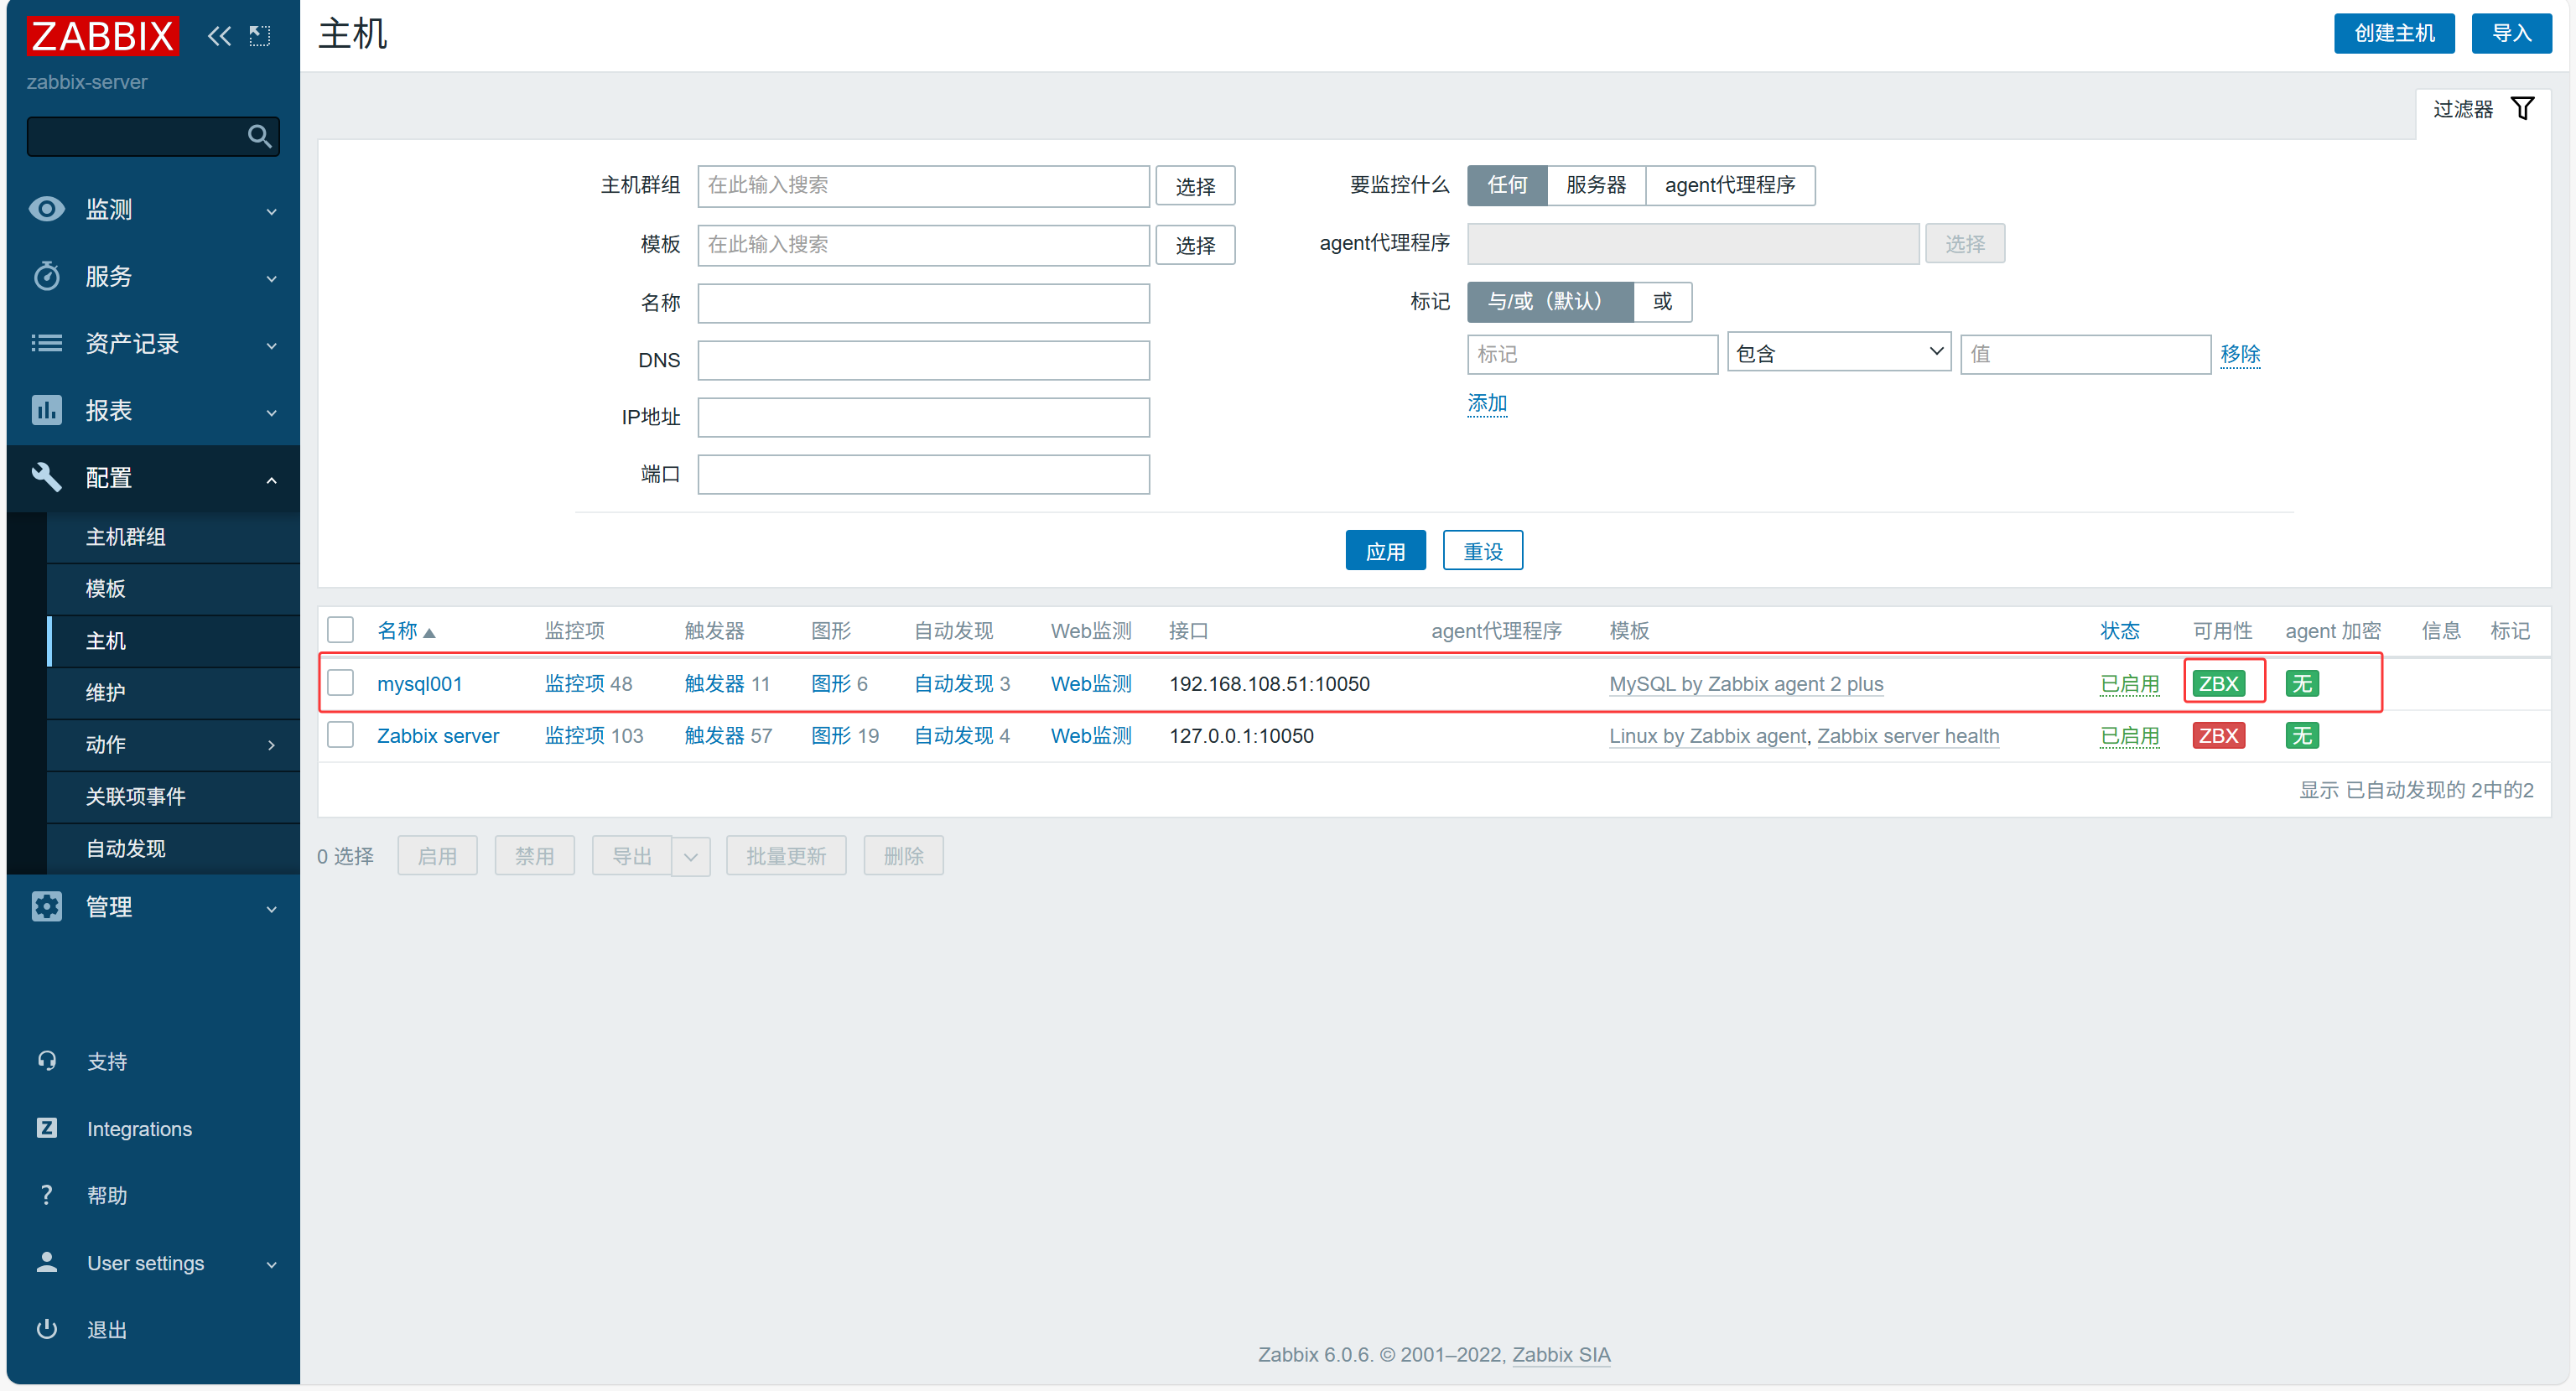Click the wrench icon for 配置
This screenshot has width=2576, height=1391.
click(46, 476)
